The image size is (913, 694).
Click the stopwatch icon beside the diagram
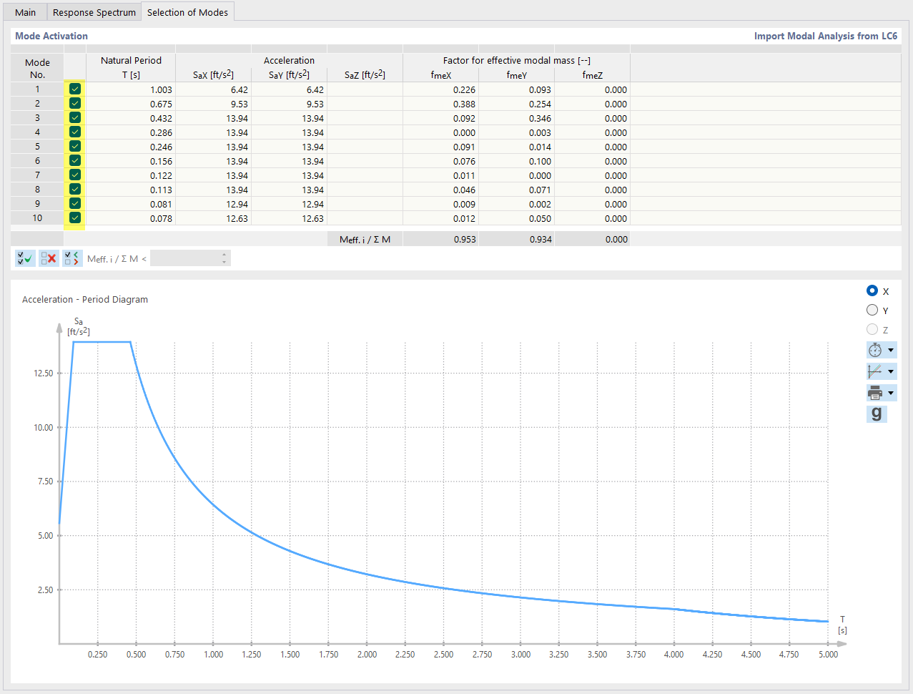pos(875,350)
